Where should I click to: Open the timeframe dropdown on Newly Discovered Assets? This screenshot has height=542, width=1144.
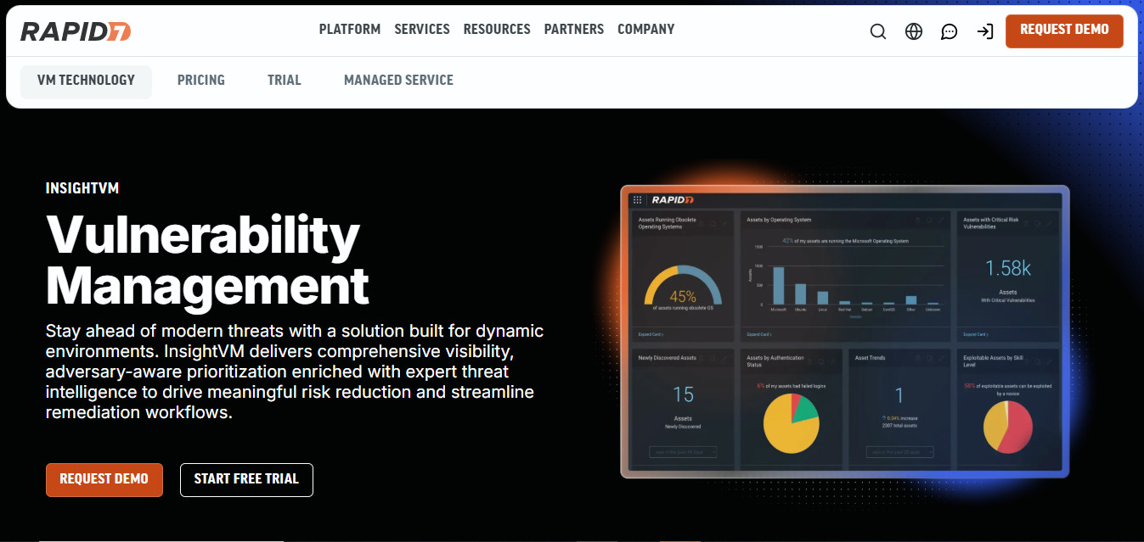pos(682,453)
